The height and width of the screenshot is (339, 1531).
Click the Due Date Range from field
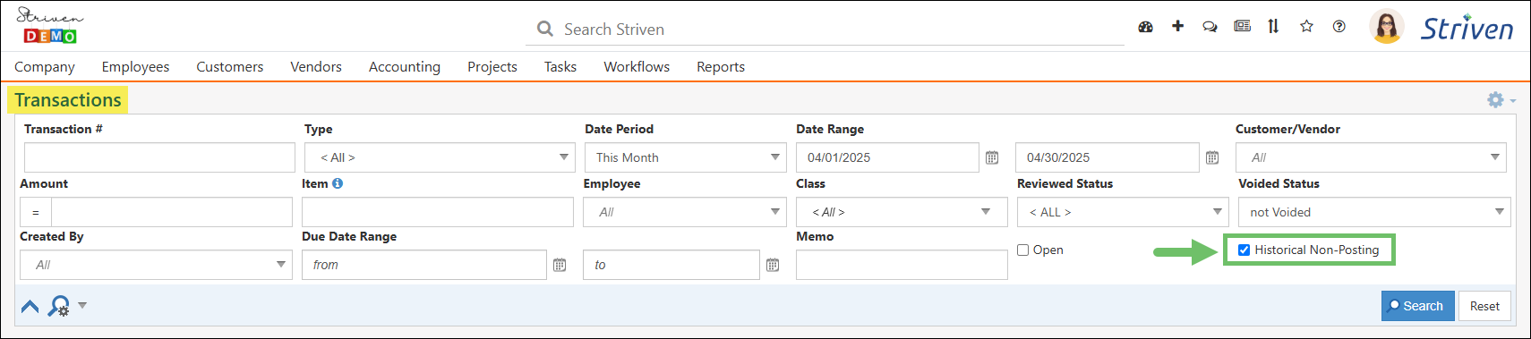(424, 265)
